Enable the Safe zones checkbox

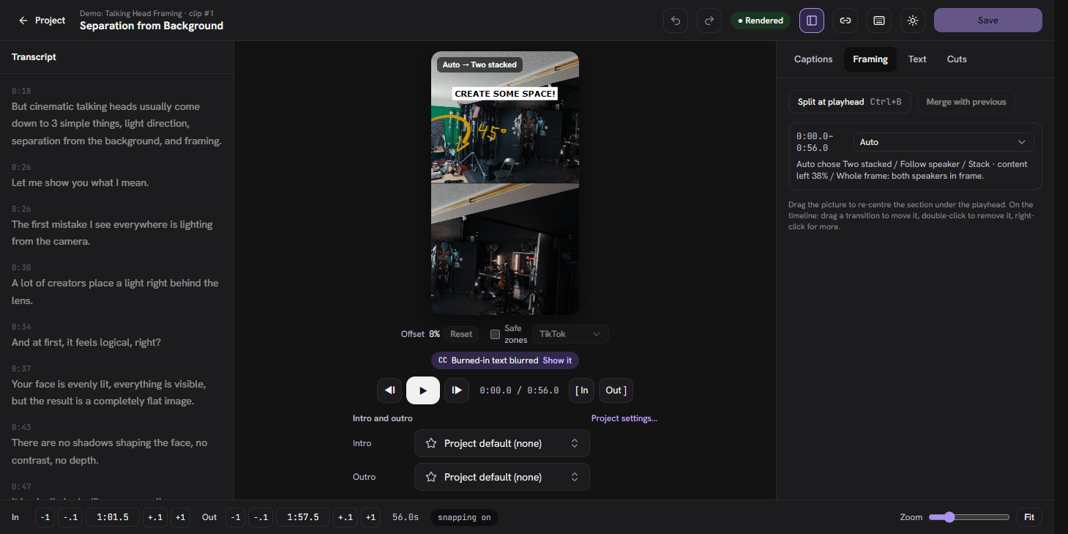click(495, 334)
